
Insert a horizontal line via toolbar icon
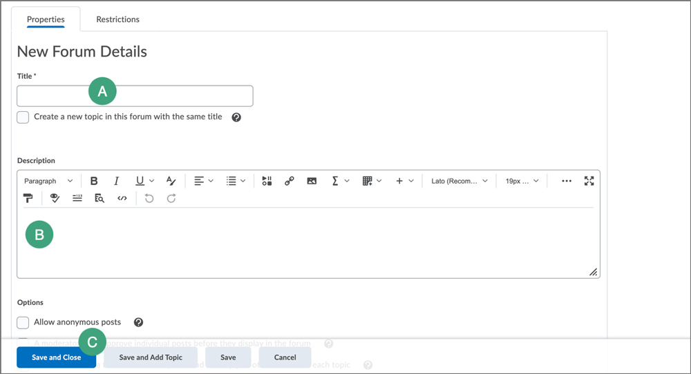77,199
